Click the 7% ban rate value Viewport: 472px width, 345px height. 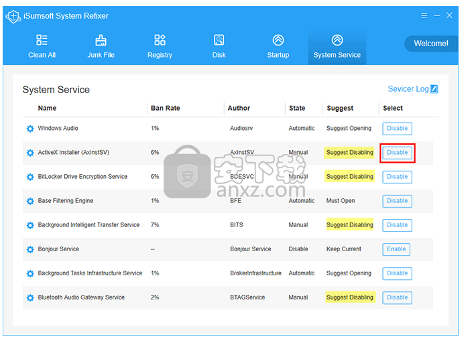pyautogui.click(x=155, y=225)
